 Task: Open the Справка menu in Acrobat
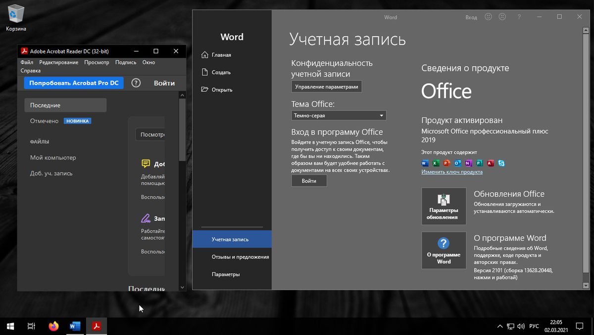[31, 71]
